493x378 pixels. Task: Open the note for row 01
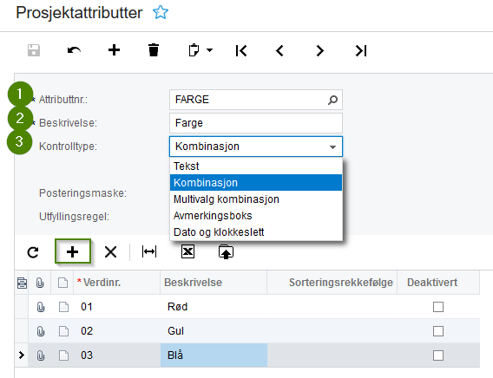pos(64,307)
